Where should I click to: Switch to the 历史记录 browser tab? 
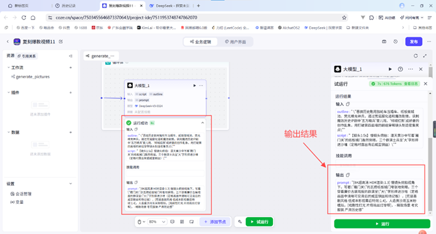pos(66,6)
